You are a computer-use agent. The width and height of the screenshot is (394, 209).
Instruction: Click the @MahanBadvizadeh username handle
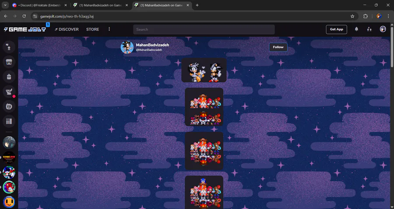click(x=149, y=50)
